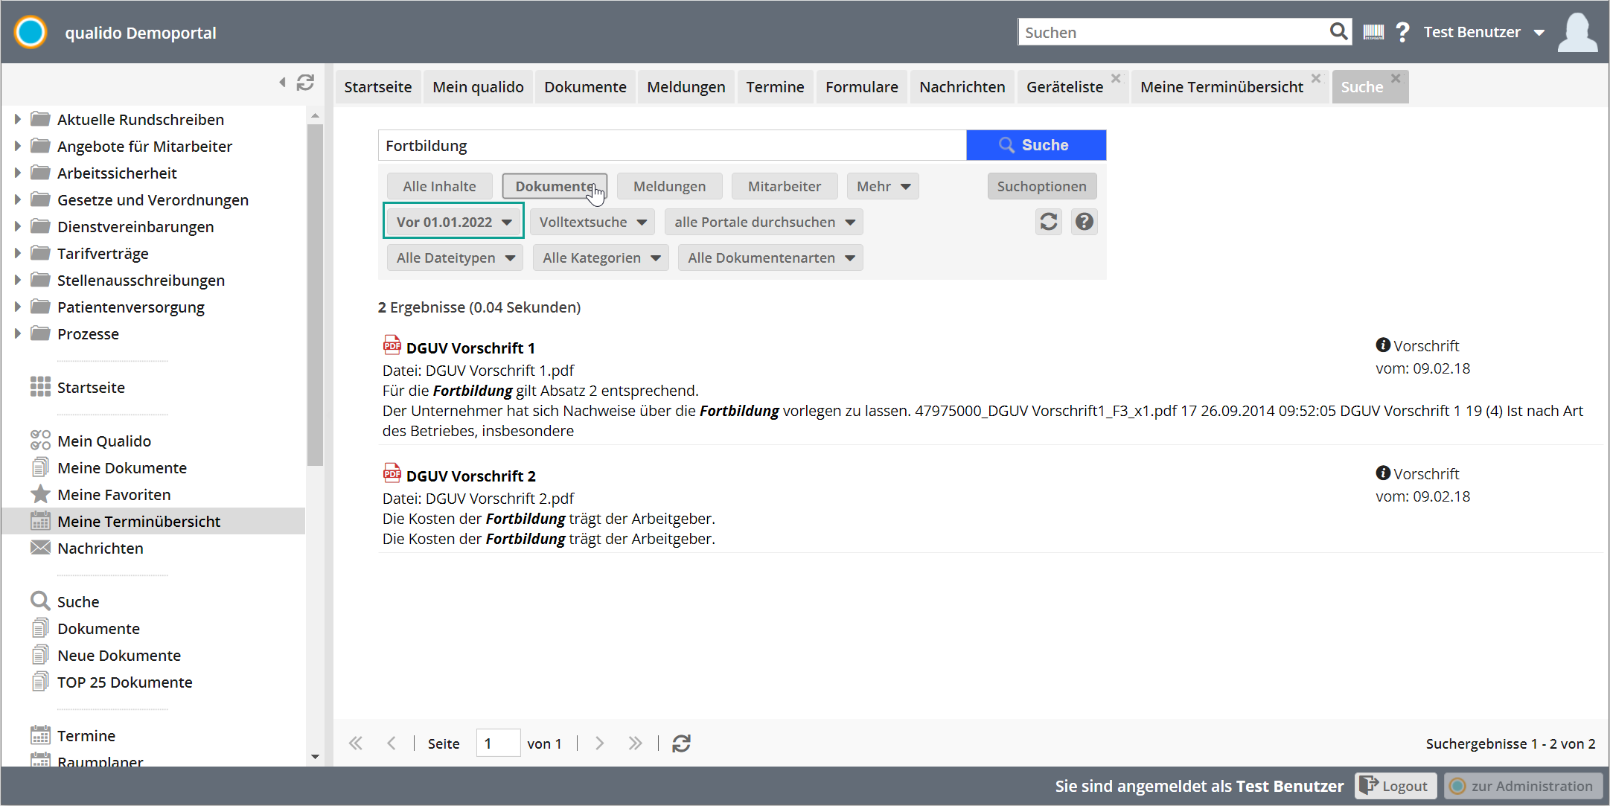
Task: Switch to the Formulare tab
Action: [861, 87]
